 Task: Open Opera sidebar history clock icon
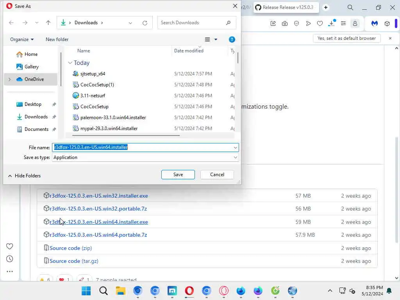coord(9,259)
